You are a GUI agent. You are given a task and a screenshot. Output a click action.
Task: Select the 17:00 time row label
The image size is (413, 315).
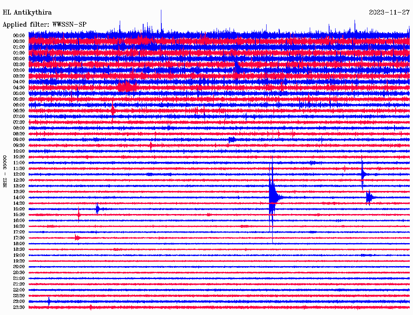(x=19, y=232)
